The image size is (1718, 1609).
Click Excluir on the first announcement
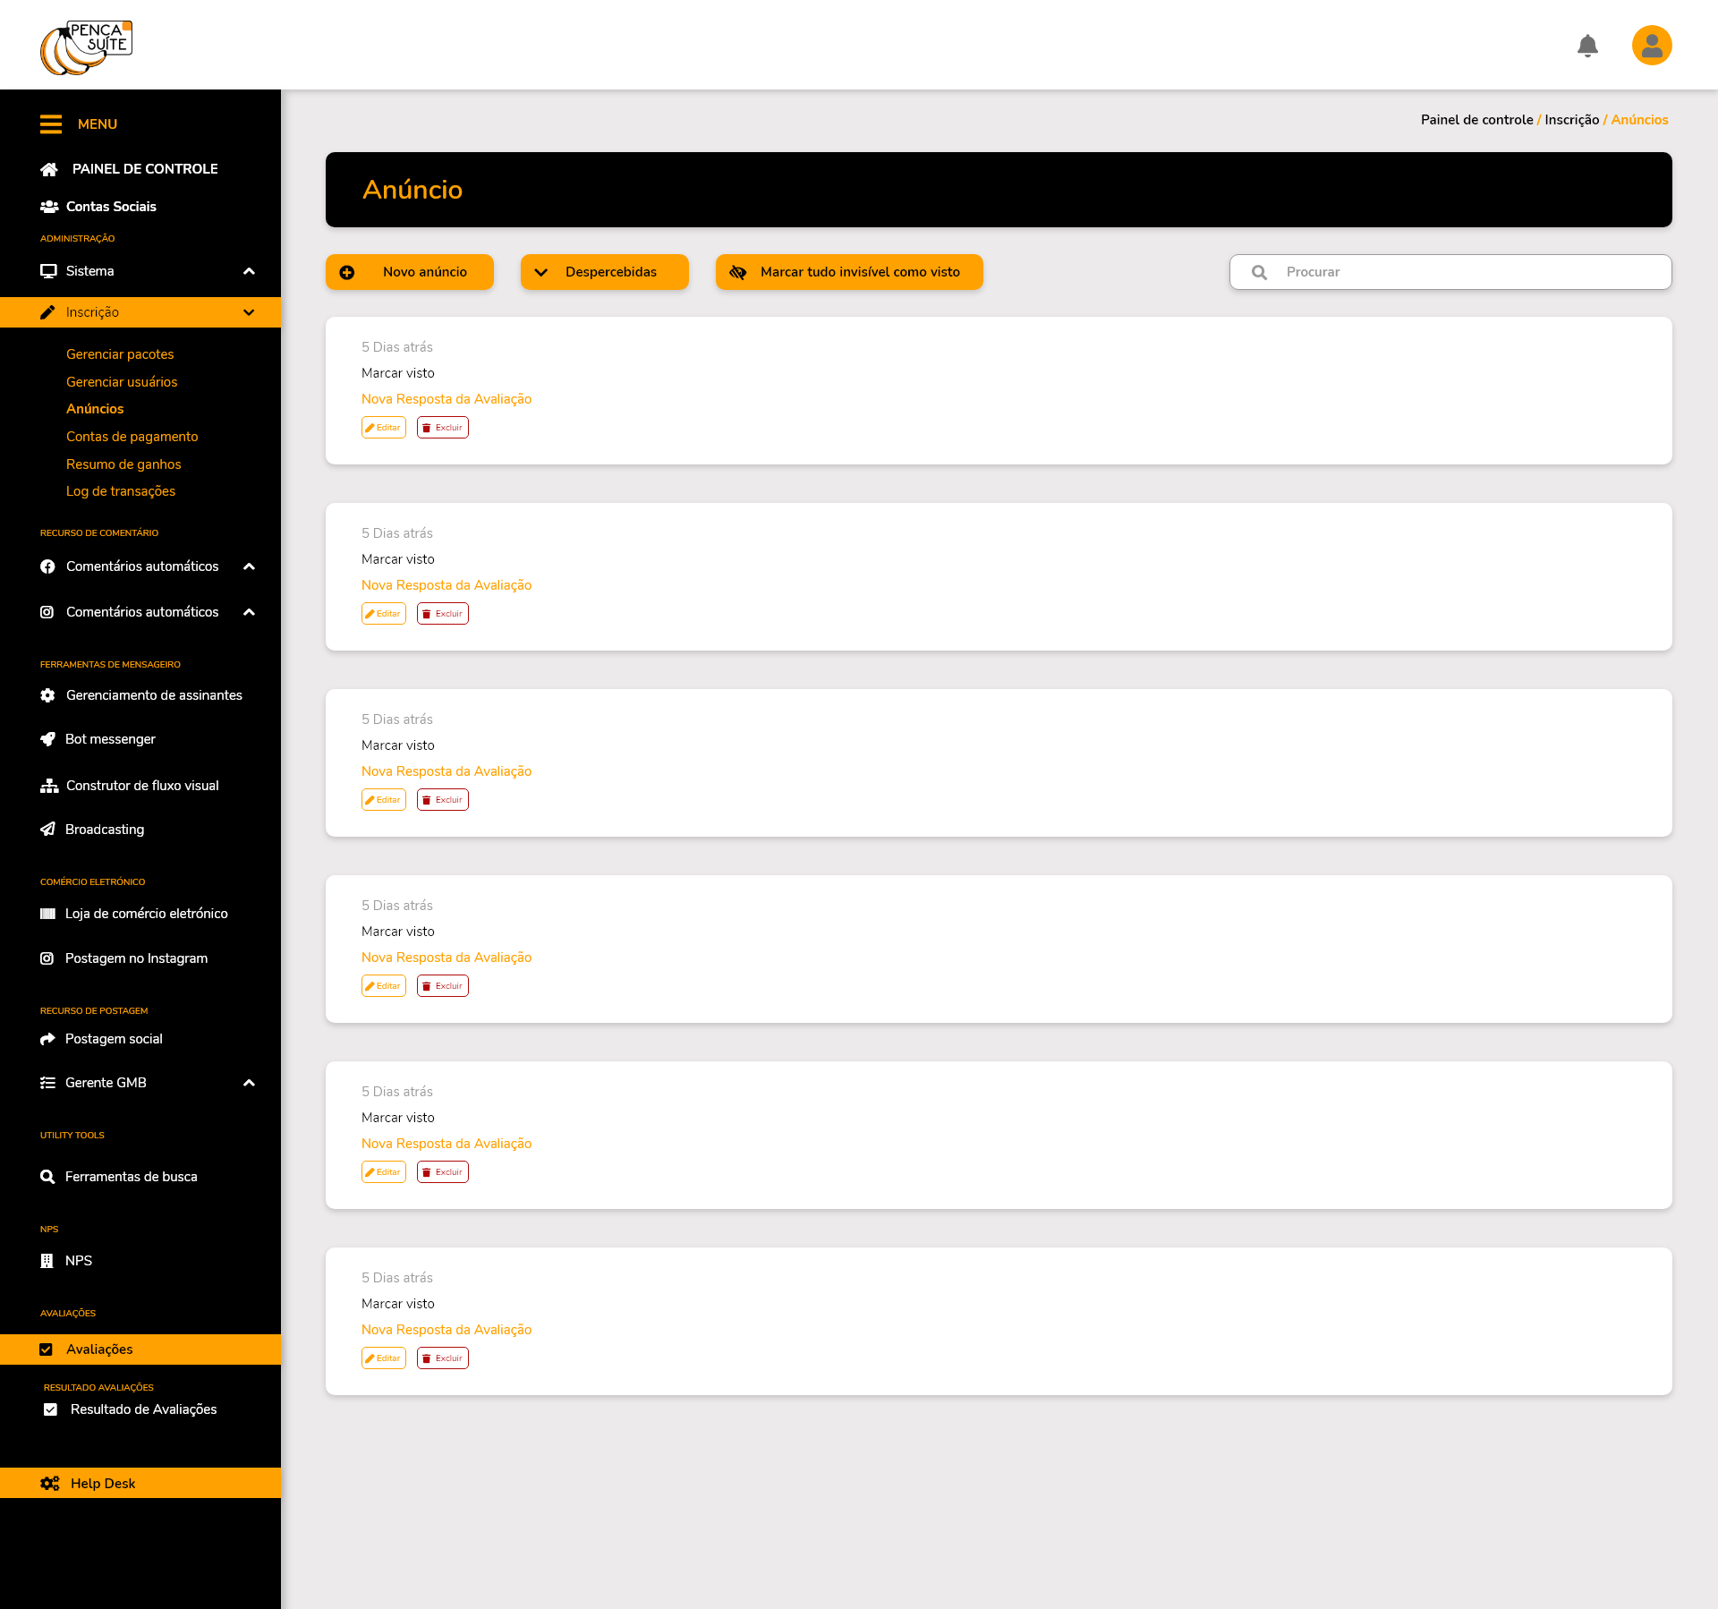[443, 428]
